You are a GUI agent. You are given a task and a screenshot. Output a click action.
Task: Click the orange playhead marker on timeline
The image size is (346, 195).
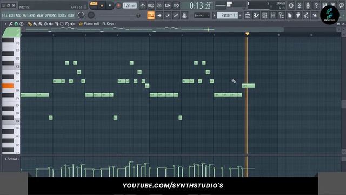point(247,34)
